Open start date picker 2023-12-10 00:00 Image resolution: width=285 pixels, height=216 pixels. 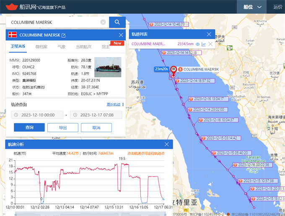pos(37,115)
